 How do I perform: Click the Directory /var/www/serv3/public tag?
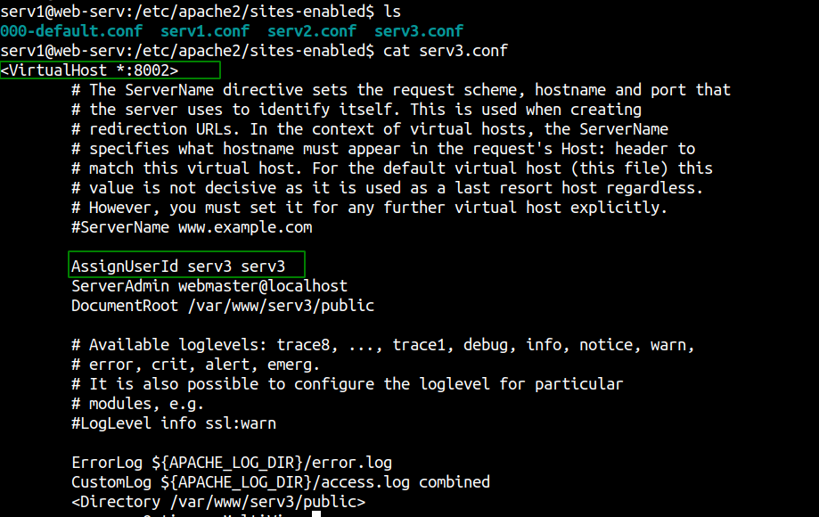[x=218, y=502]
